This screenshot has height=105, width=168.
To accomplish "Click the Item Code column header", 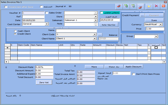I will (x=24, y=45).
